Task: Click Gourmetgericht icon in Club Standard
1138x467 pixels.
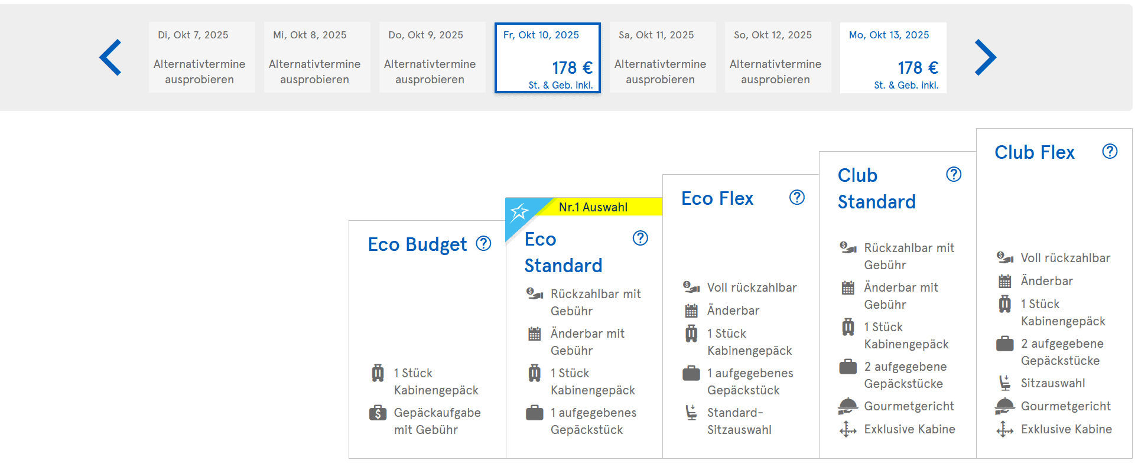Action: (x=848, y=406)
